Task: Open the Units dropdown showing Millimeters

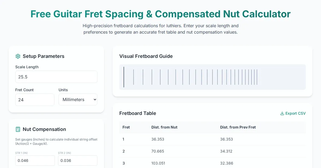Action: click(x=78, y=99)
